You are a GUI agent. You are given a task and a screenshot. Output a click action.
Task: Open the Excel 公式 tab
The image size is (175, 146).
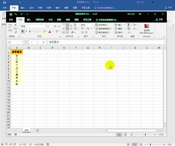pyautogui.click(x=50, y=20)
